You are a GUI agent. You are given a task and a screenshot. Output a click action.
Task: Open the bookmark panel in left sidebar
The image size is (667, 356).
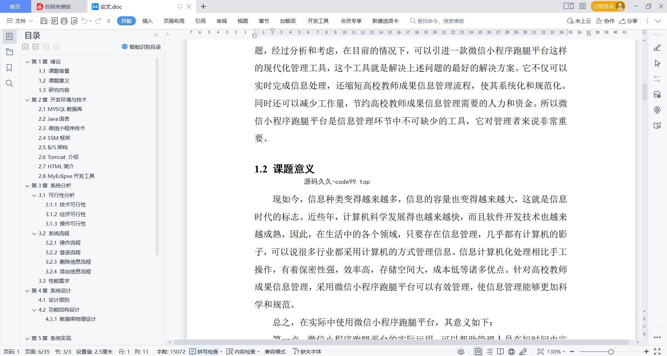pyautogui.click(x=9, y=68)
